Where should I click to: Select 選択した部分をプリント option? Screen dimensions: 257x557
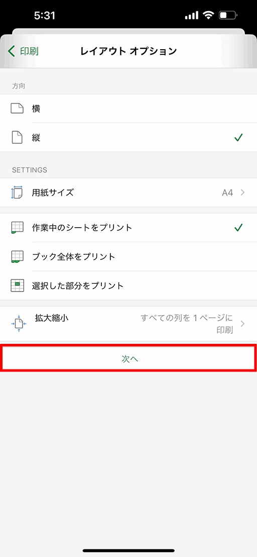pos(128,285)
